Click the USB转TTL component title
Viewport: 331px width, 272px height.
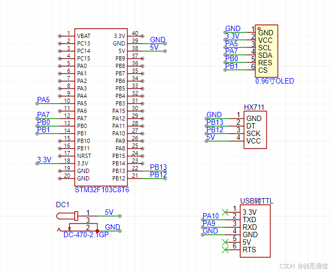257,201
